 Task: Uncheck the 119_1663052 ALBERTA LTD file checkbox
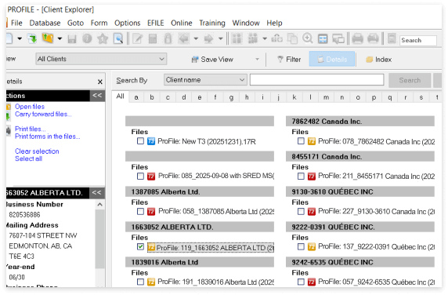click(140, 246)
